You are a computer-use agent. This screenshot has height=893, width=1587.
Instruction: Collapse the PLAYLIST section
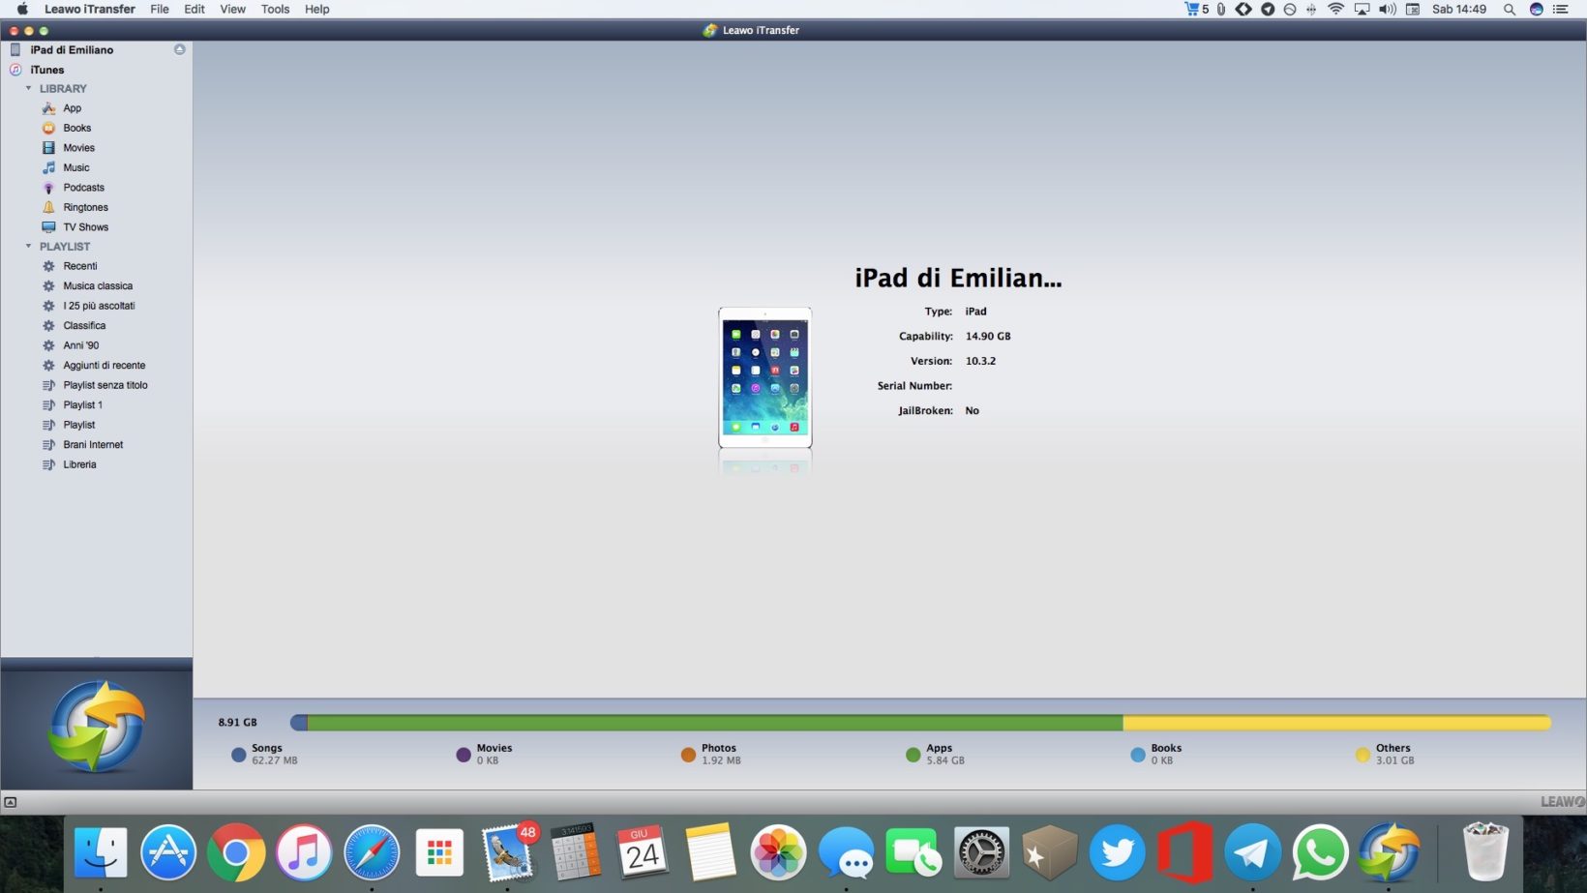(x=28, y=246)
